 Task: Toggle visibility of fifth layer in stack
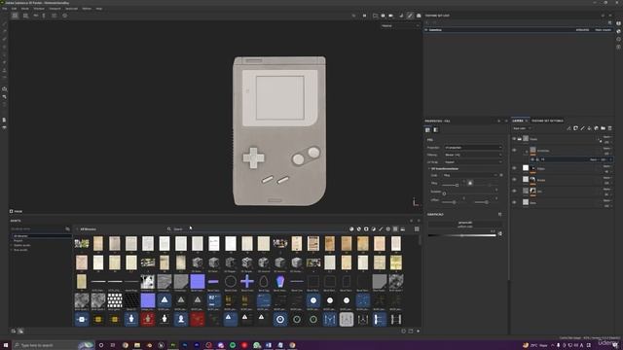[514, 191]
